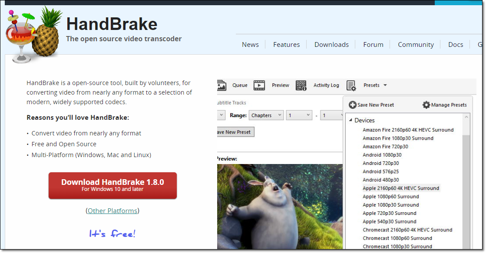Viewport: 486px width, 253px height.
Task: Click the HandBrake title heading
Action: pos(112,24)
